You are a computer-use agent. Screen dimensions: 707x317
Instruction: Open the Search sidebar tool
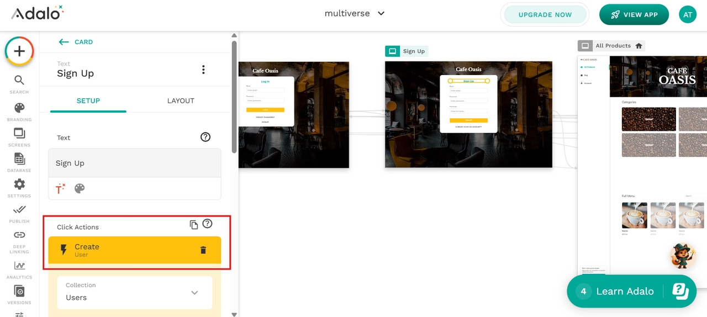[x=19, y=84]
